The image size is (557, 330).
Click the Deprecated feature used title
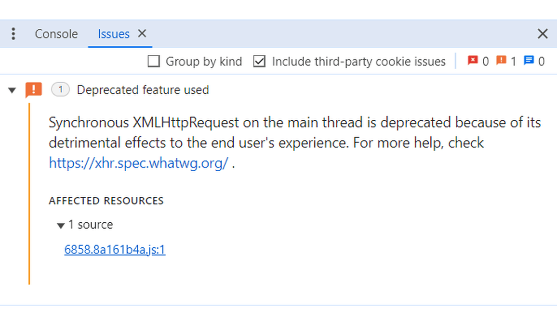coord(143,90)
